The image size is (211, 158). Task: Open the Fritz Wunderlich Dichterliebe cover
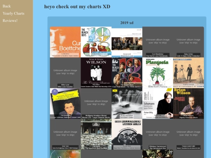pyautogui.click(x=65, y=103)
